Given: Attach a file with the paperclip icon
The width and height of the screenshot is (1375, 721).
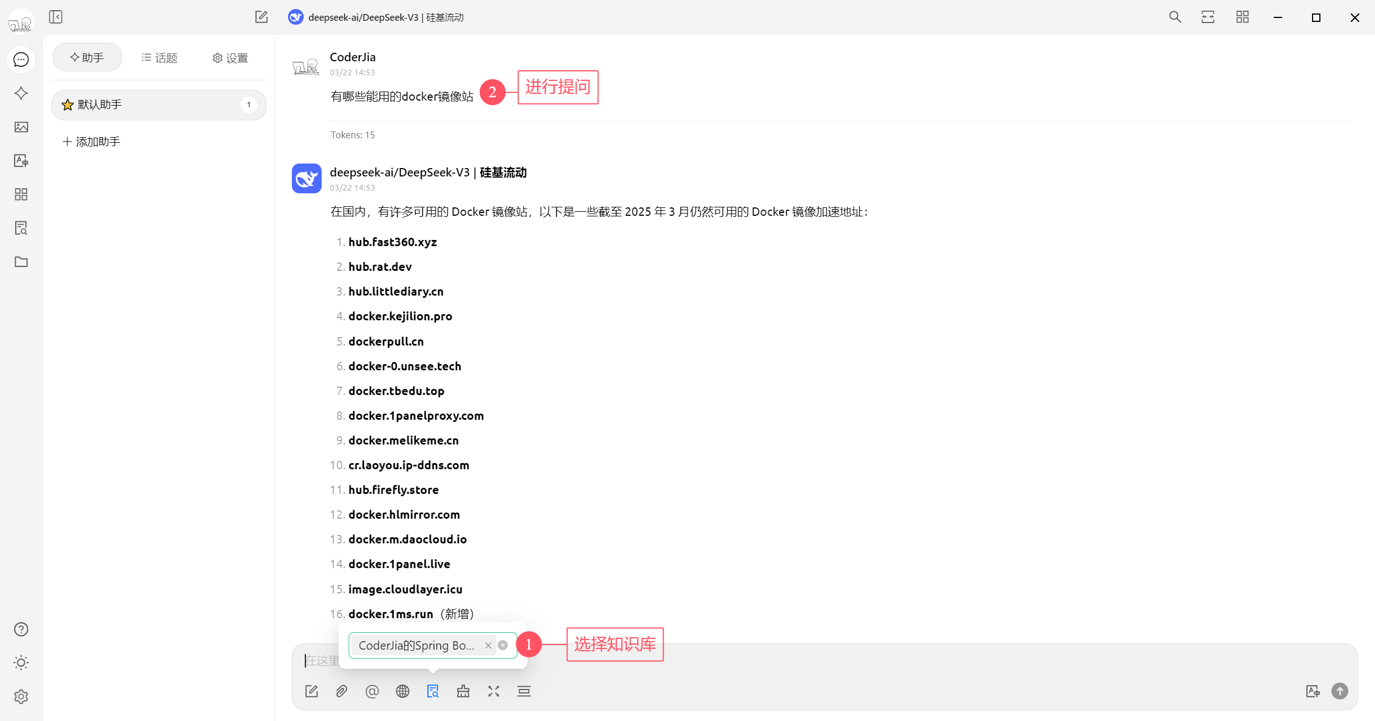Looking at the screenshot, I should point(341,691).
